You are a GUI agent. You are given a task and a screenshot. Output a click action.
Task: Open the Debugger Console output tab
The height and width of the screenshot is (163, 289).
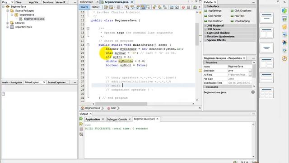tap(117, 120)
